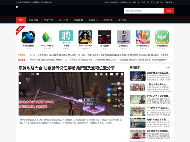Select the 首页 navigation tab
Viewport: 190px width, 142px height.
21,20
